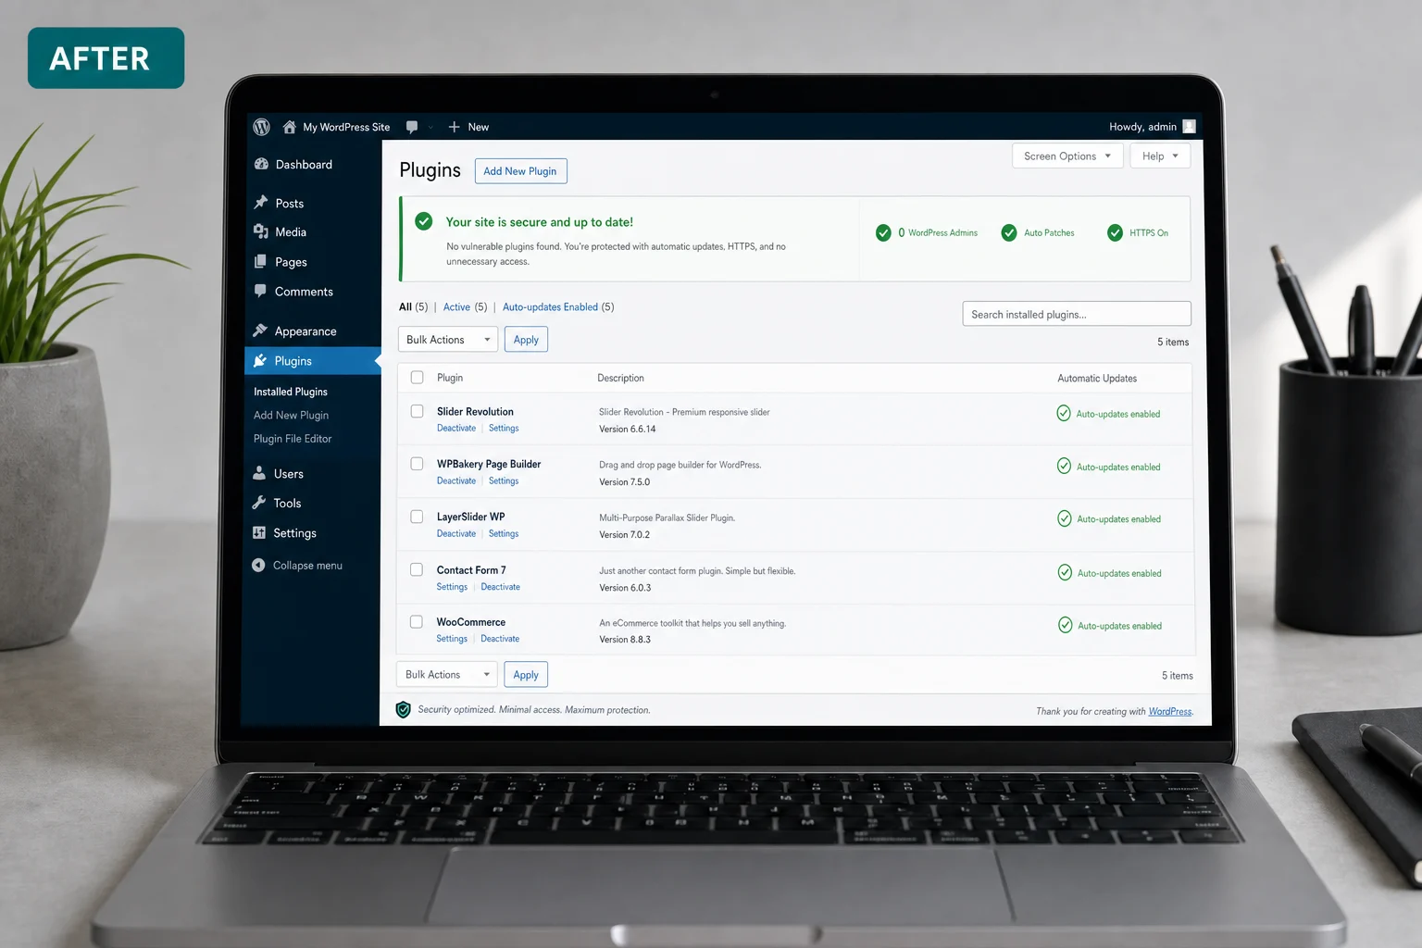This screenshot has height=948, width=1422.
Task: Select the WooCommerce checkbox
Action: point(417,621)
